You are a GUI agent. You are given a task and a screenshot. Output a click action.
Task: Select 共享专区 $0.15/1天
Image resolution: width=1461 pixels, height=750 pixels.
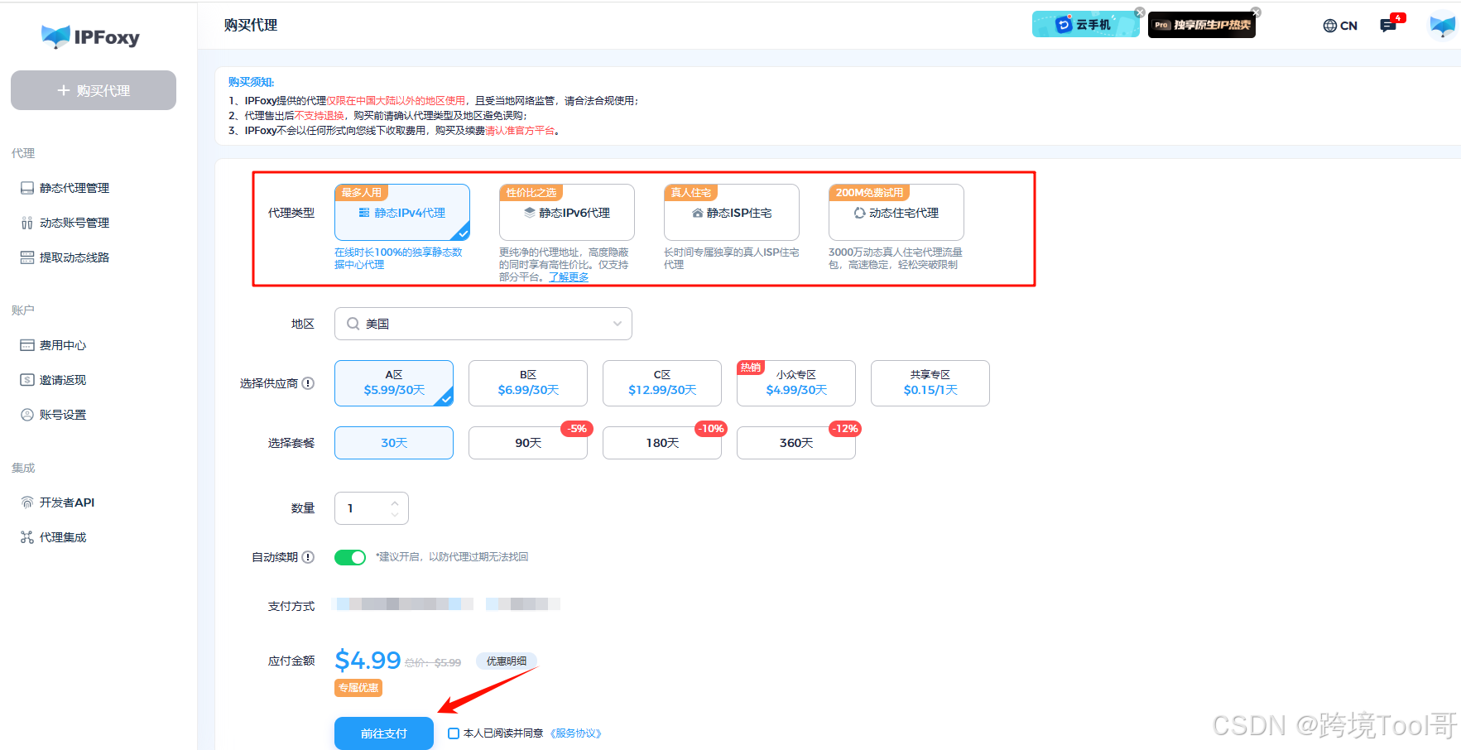tap(930, 383)
